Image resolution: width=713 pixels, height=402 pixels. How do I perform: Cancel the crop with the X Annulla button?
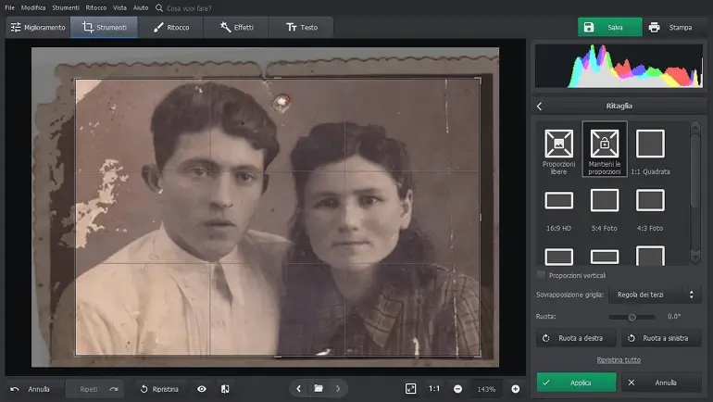pyautogui.click(x=661, y=383)
